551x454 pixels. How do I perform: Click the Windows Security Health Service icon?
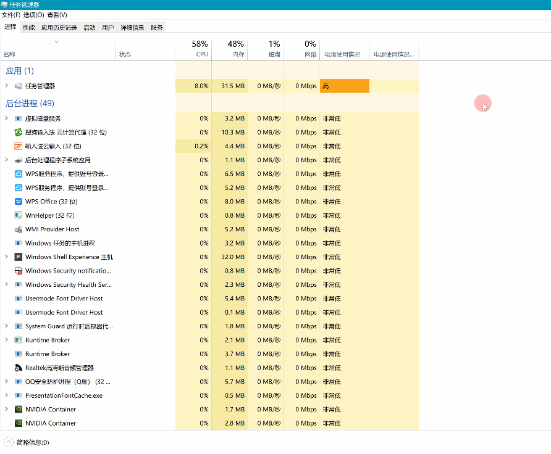[x=19, y=284]
